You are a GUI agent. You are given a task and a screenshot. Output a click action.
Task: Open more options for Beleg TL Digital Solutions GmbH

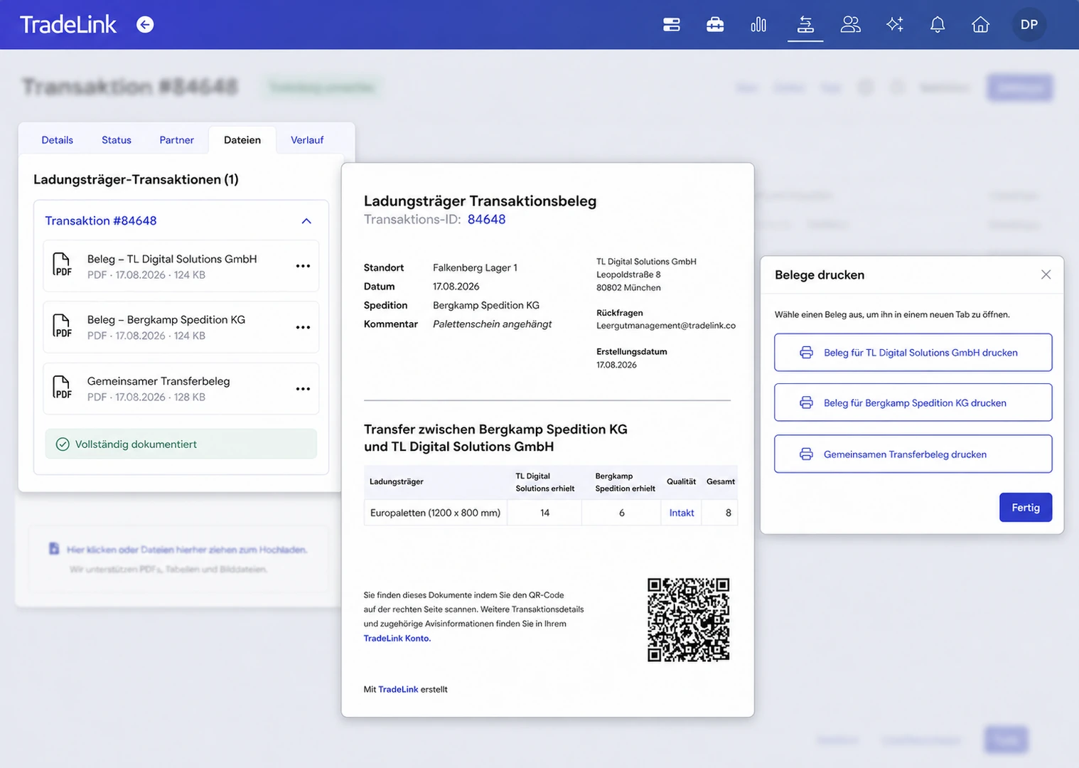tap(303, 266)
